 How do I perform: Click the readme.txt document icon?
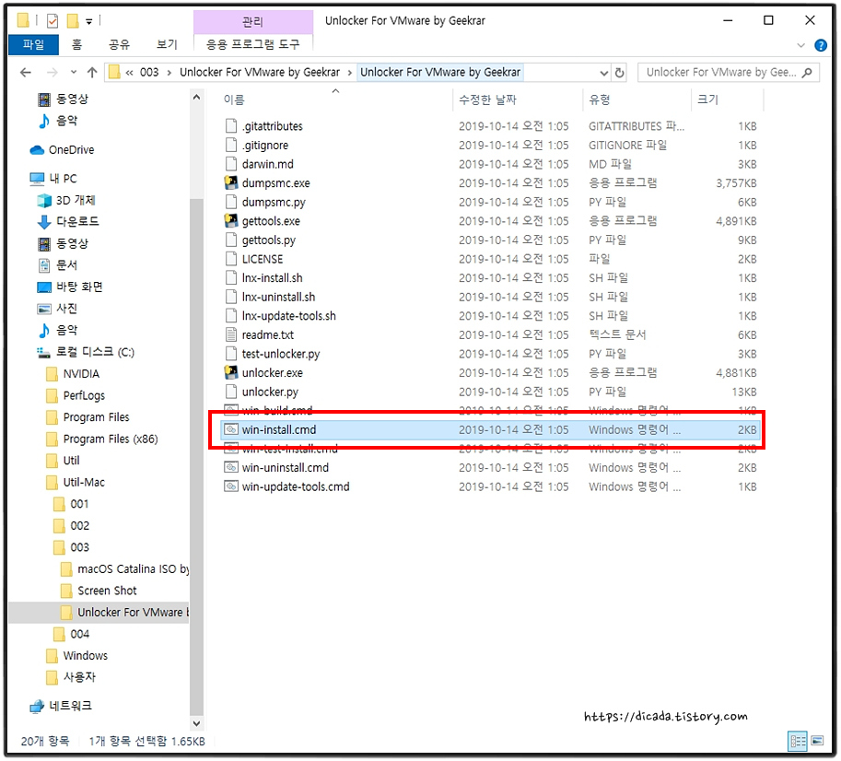tap(230, 334)
